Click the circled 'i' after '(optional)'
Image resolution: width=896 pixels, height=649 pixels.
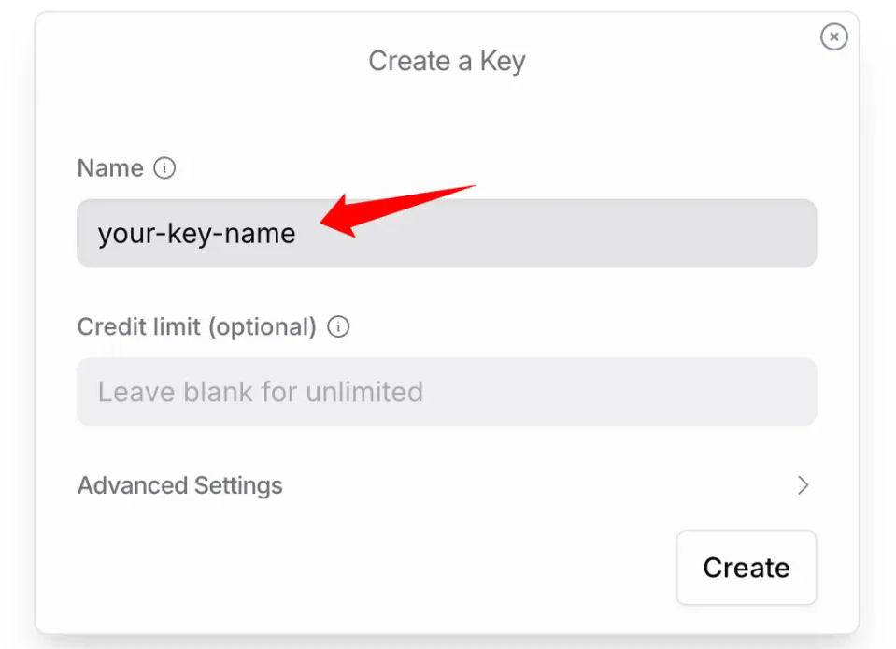click(338, 327)
